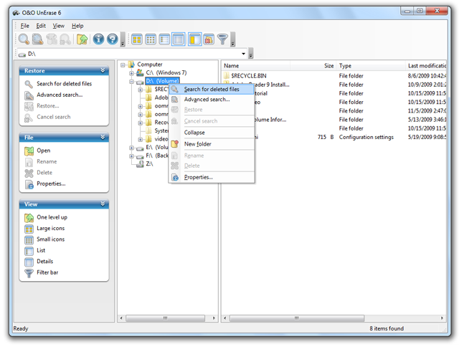The image size is (459, 347).
Task: Click the magnifier search toolbar icon
Action: point(24,39)
